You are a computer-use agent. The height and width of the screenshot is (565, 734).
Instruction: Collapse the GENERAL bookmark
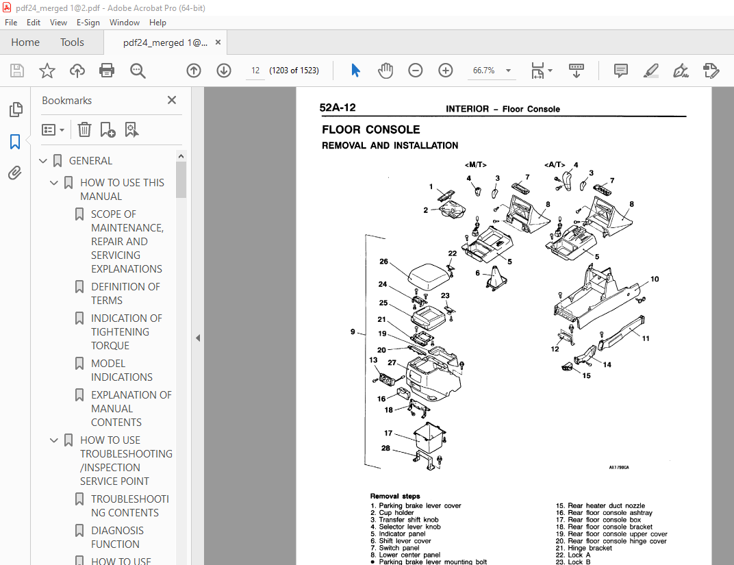[x=43, y=161]
